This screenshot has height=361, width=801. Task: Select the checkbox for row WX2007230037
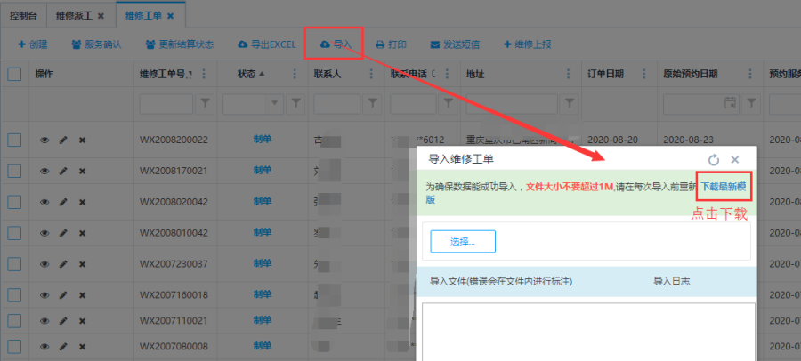click(14, 264)
